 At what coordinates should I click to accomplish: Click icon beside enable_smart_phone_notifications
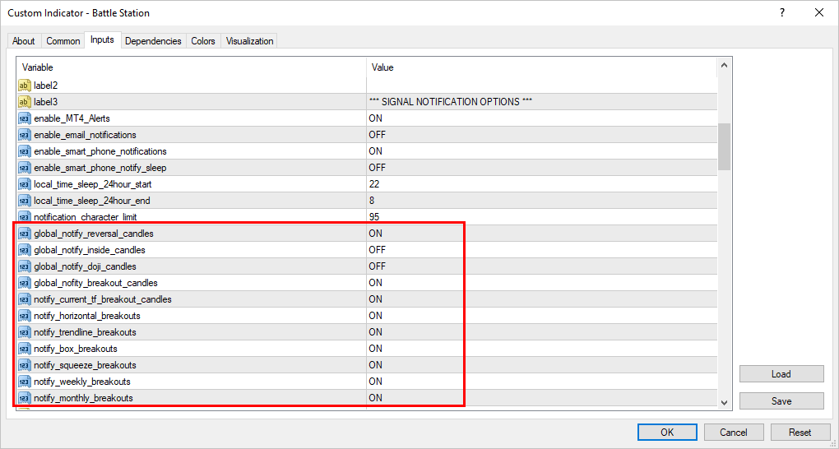(25, 151)
